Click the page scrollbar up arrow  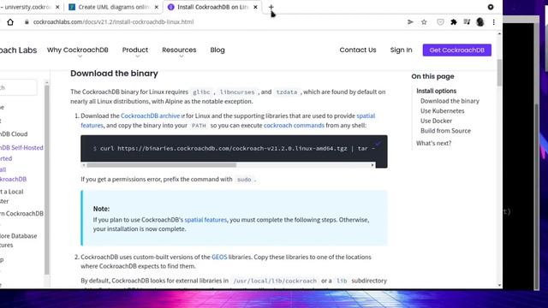[x=499, y=34]
